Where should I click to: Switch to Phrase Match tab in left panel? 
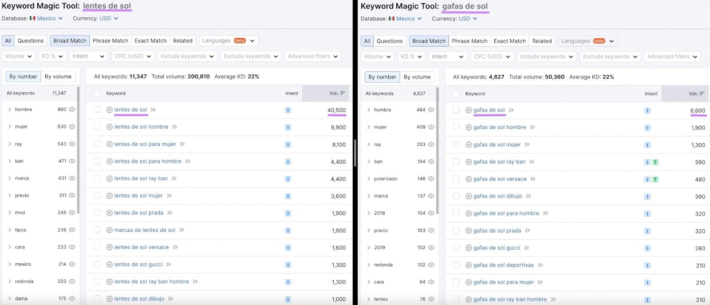coord(110,41)
